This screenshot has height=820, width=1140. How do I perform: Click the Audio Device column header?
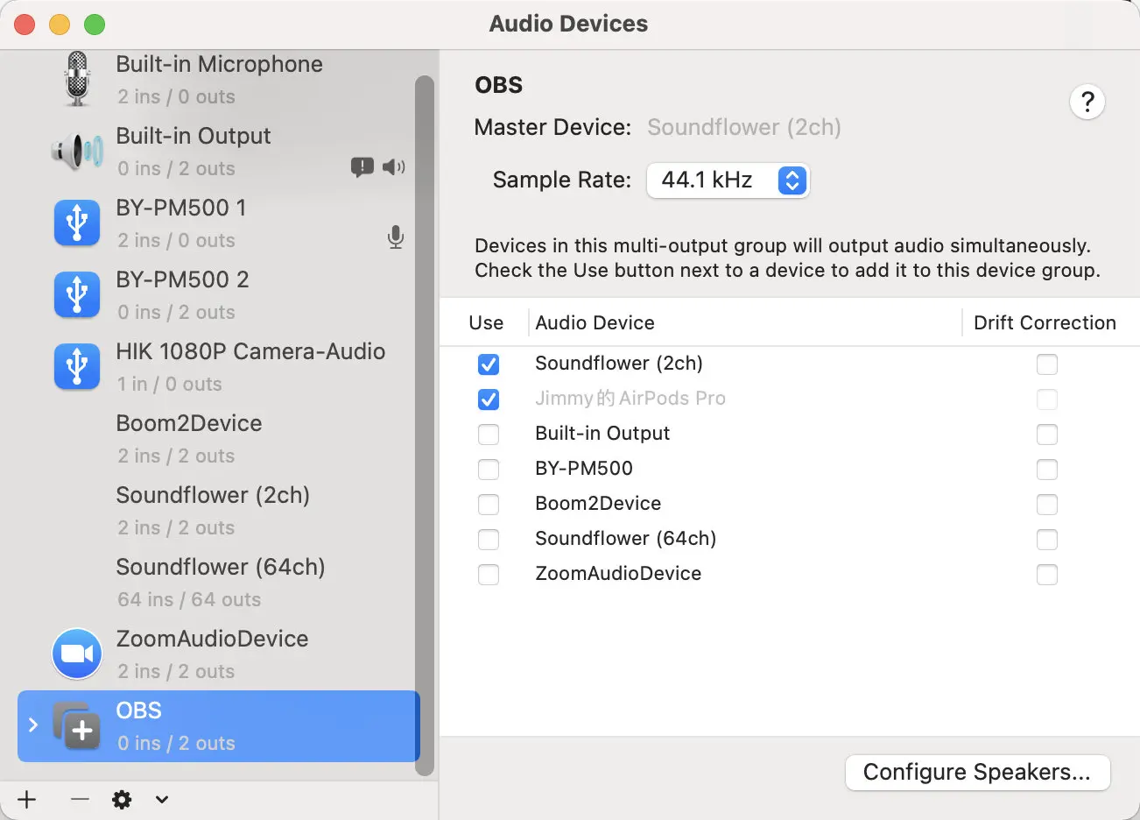pos(595,323)
